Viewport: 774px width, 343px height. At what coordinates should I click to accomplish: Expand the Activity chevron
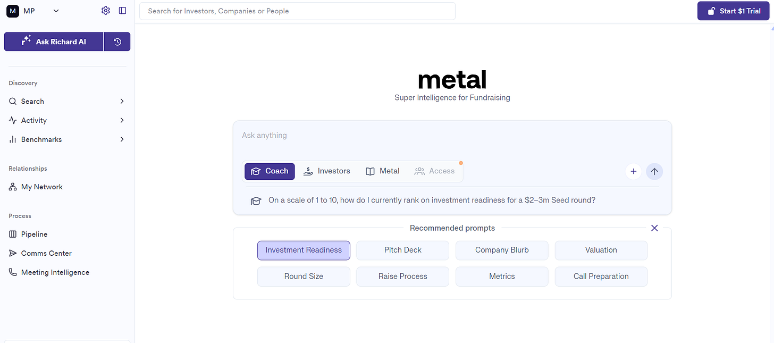click(x=122, y=120)
